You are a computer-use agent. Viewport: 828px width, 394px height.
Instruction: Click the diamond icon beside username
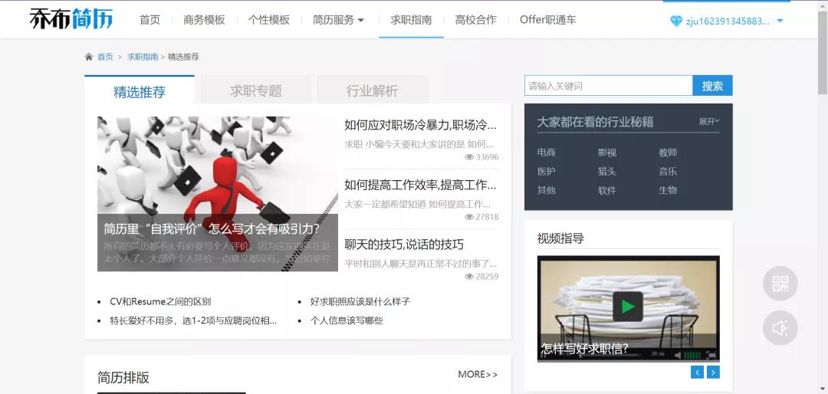click(x=675, y=21)
